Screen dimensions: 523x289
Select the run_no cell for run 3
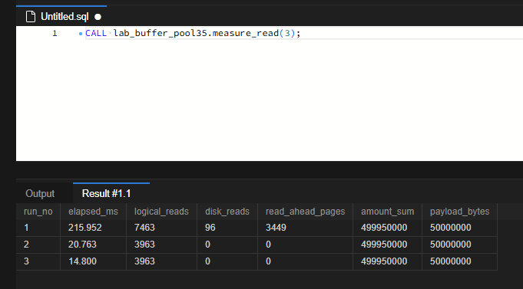(x=38, y=261)
